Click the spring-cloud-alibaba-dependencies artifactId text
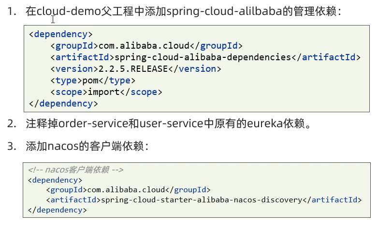 [200, 57]
